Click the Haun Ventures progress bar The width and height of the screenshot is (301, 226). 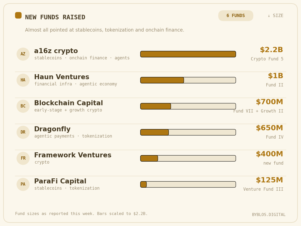188,80
